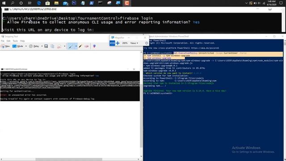The image size is (286, 161).
Task: Open the Tools menu in Snipping Tool
Action: (15, 41)
